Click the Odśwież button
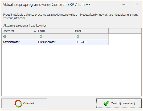This screenshot has height=111, width=143. tap(24, 104)
